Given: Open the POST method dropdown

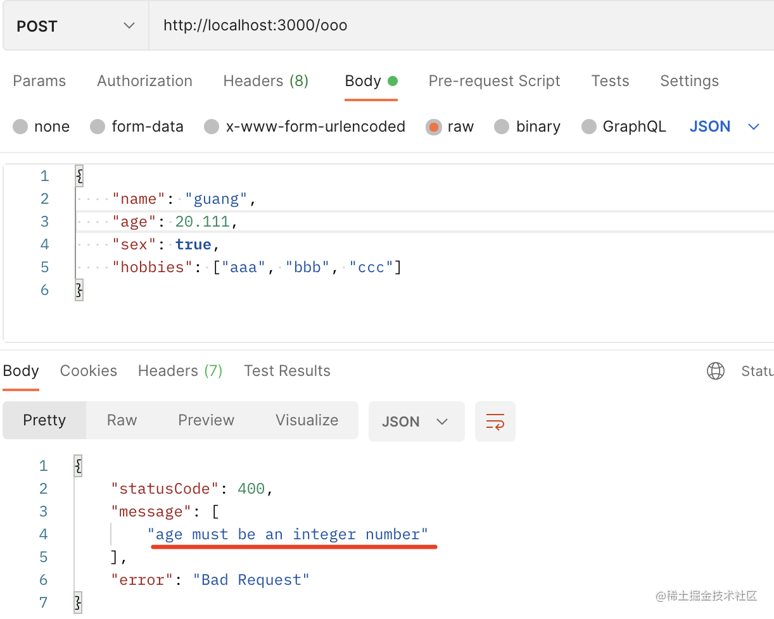Looking at the screenshot, I should tap(76, 26).
